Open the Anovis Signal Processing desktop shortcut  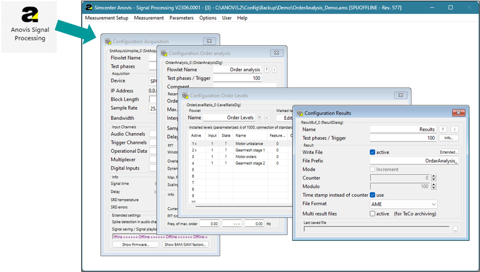pos(29,27)
